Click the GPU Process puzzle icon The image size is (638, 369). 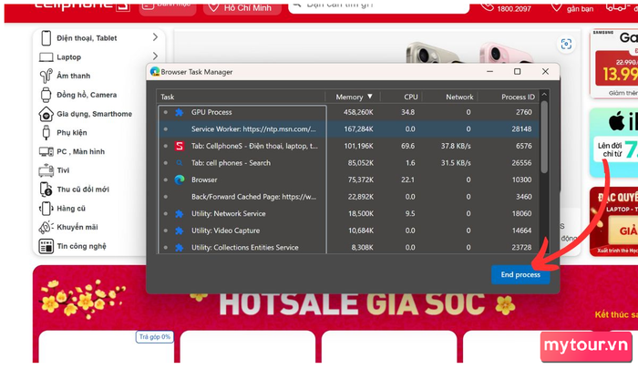tap(179, 112)
